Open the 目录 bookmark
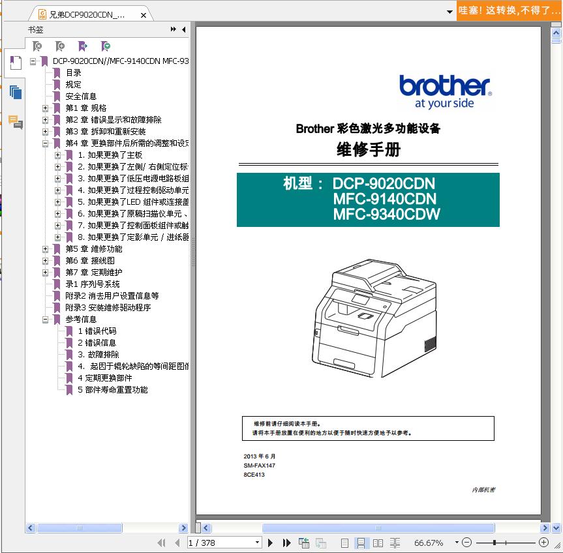The width and height of the screenshot is (563, 553). 73,73
